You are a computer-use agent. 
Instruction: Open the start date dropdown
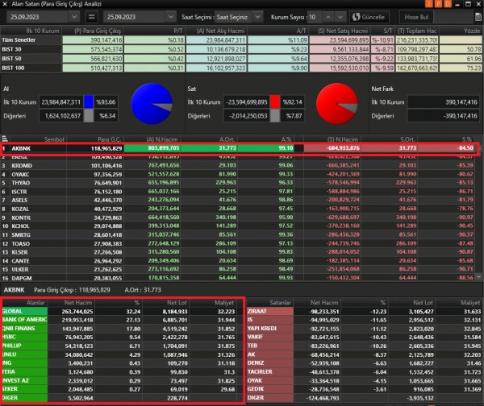74,17
